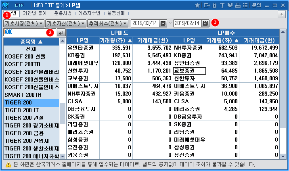Click the print icon in title bar

click(238, 5)
